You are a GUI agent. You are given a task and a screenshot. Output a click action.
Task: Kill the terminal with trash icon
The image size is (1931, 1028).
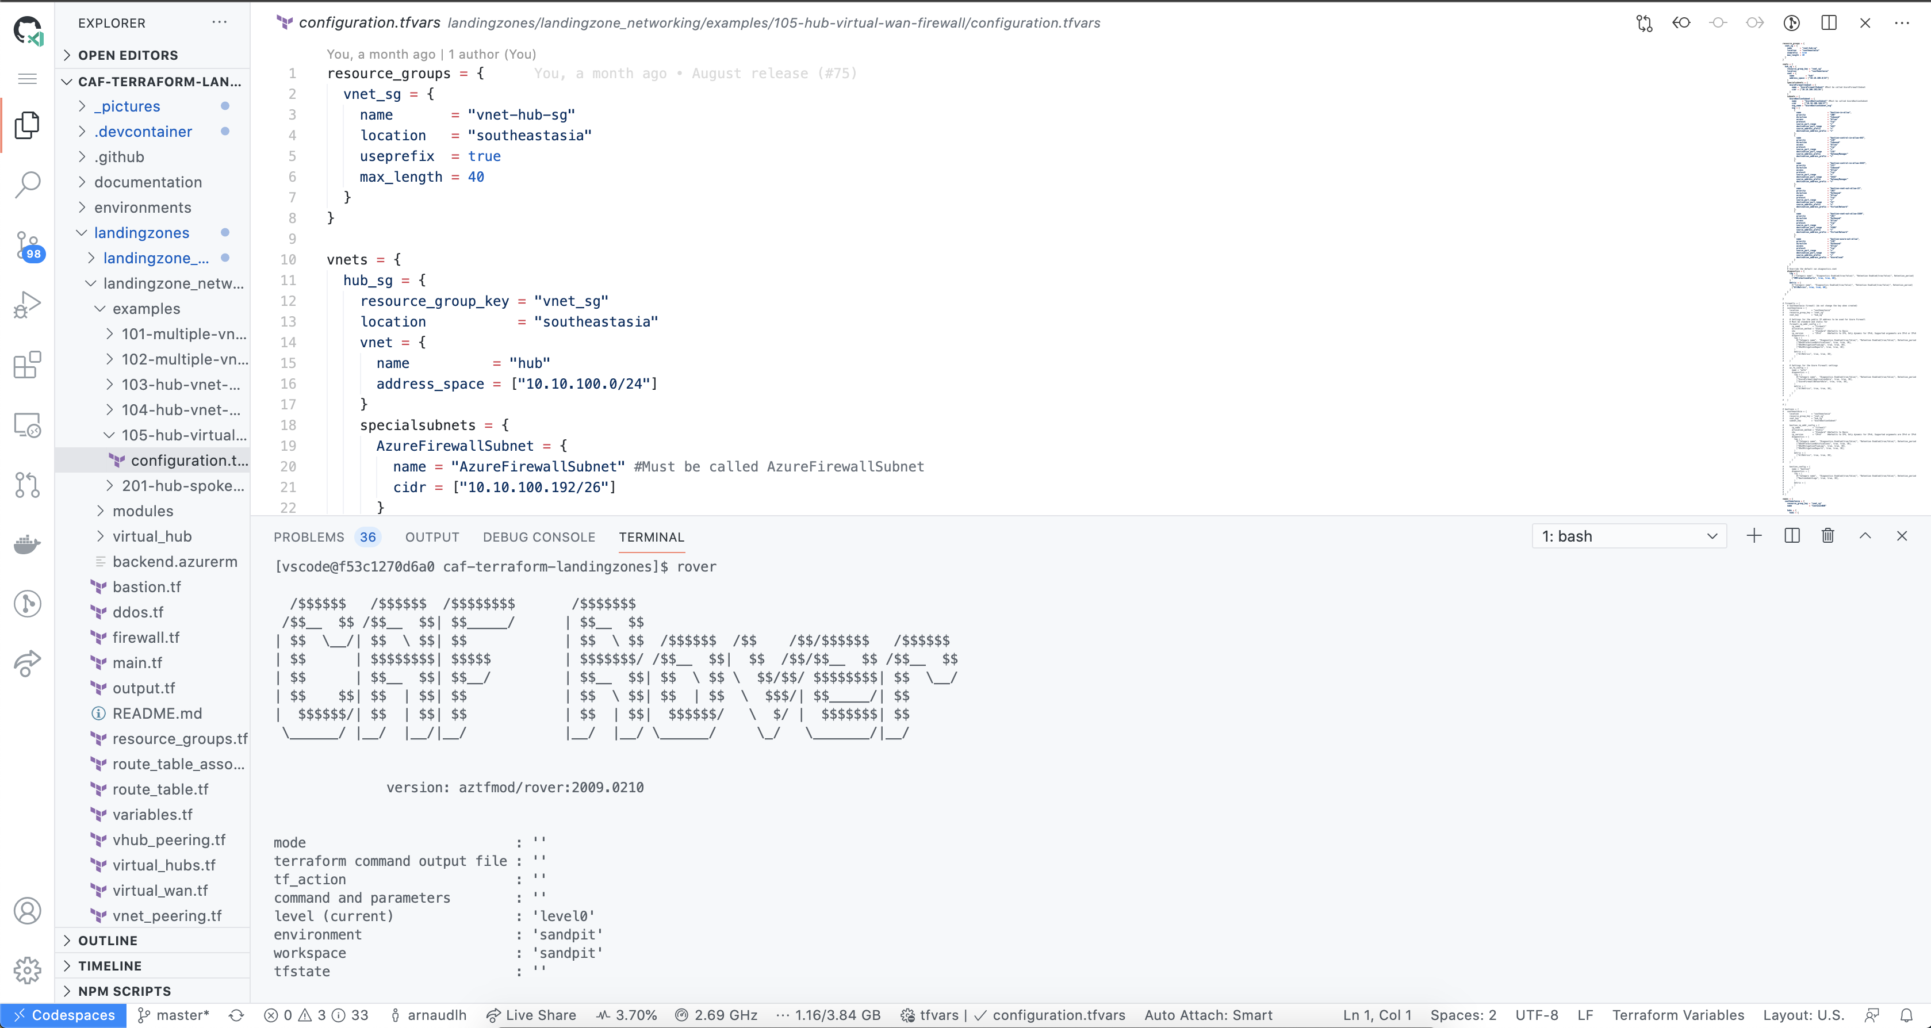click(1827, 536)
